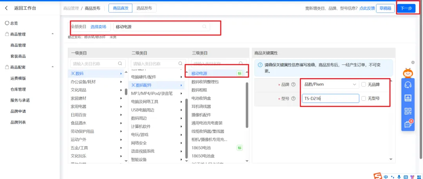
Task: Enable the 无品牌 checkbox
Action: click(364, 84)
